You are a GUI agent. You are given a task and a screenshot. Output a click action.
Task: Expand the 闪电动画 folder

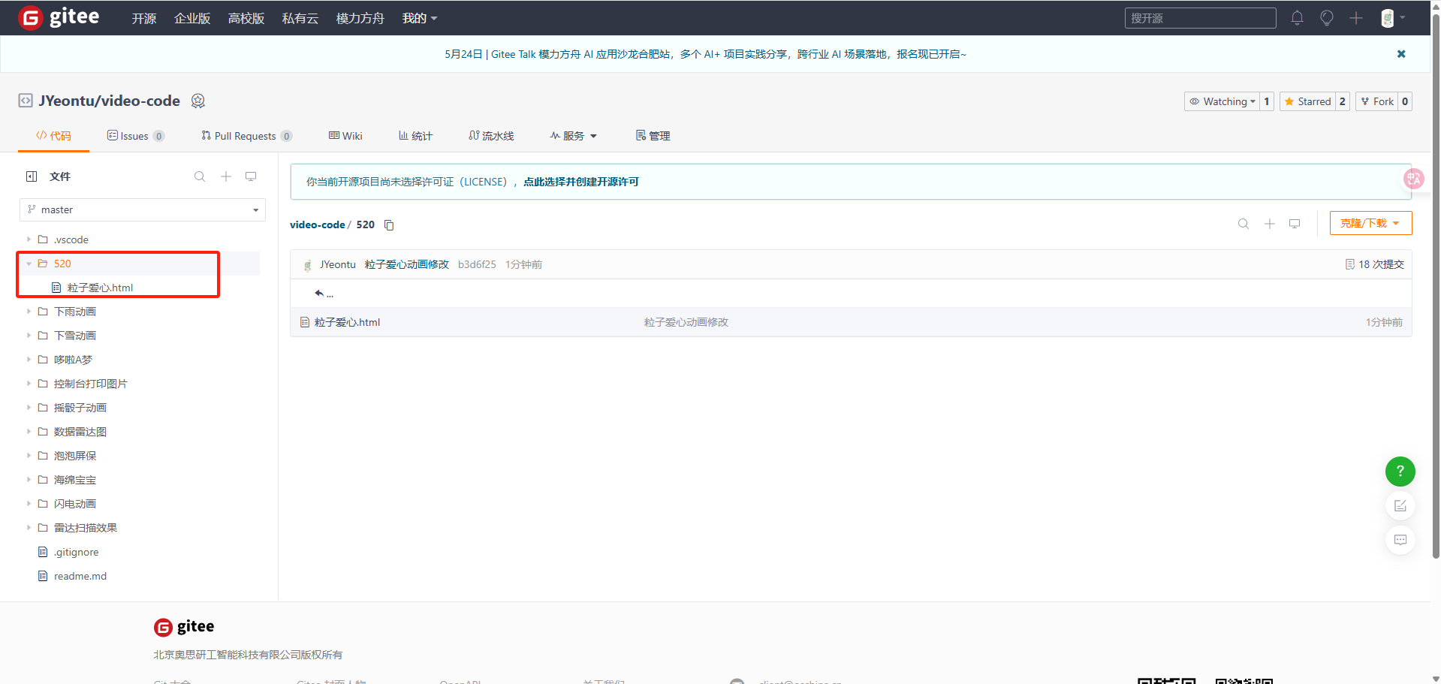pos(29,504)
